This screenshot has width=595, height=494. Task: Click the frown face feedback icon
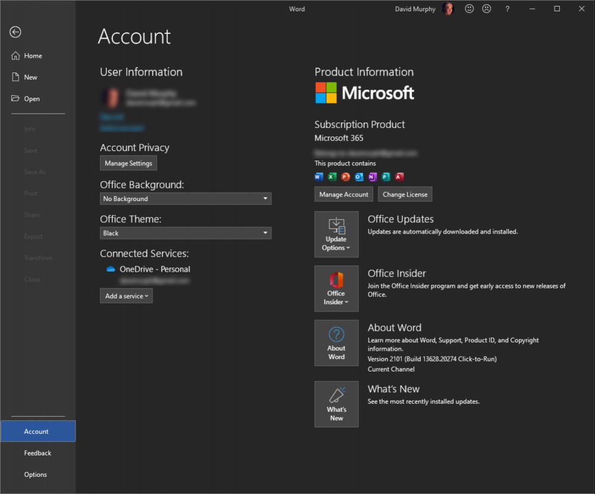(487, 9)
